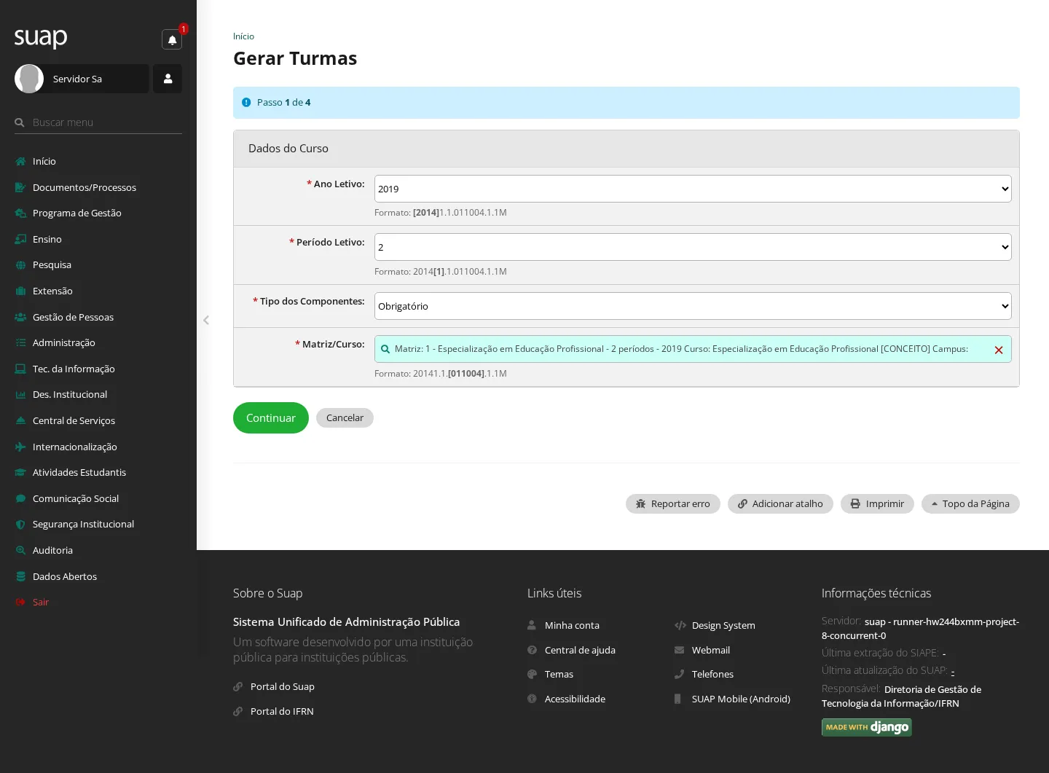
Task: Click the Made with django badge
Action: point(867,727)
